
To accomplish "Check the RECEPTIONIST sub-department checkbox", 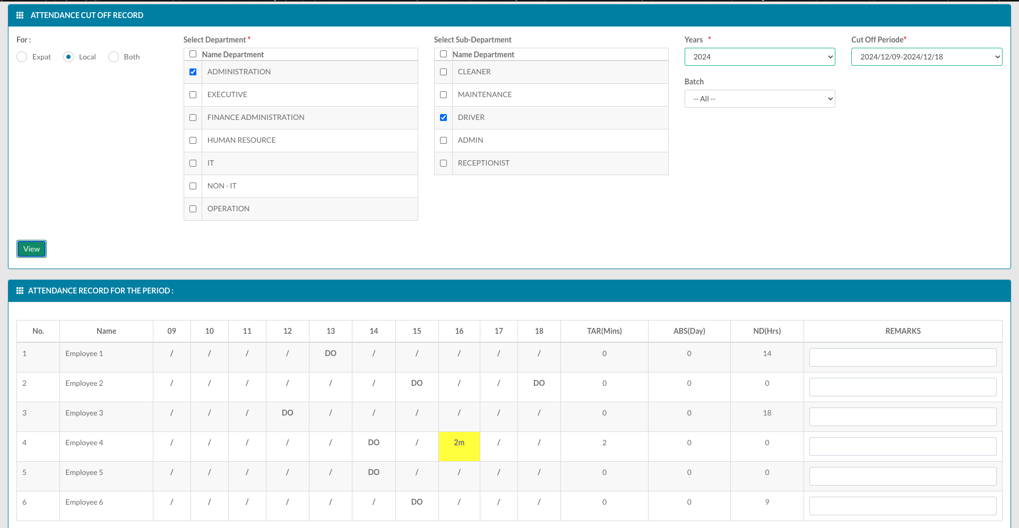I will (x=444, y=163).
